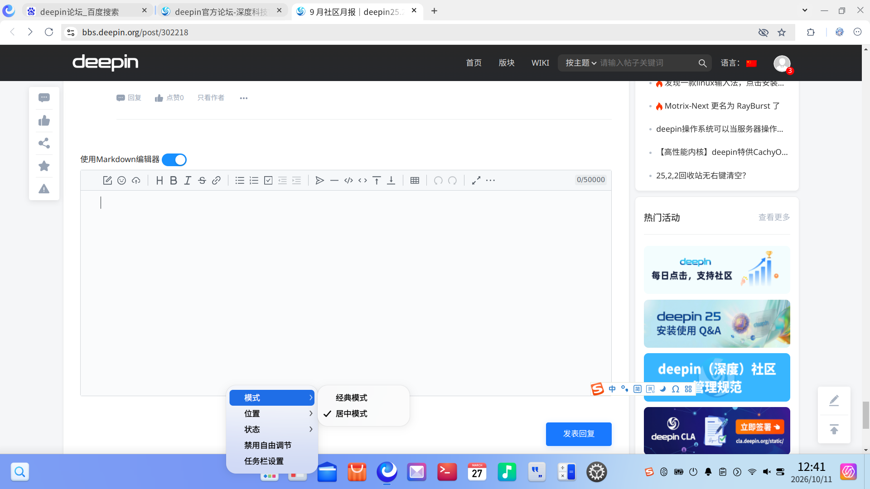Insert a hyperlink in the editor
870x489 pixels.
(217, 181)
